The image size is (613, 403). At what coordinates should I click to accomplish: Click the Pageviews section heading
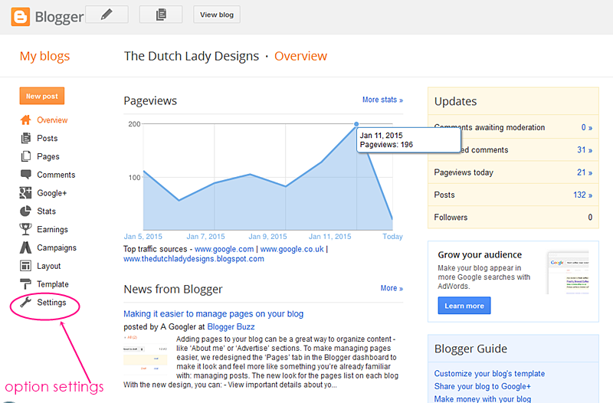(150, 101)
